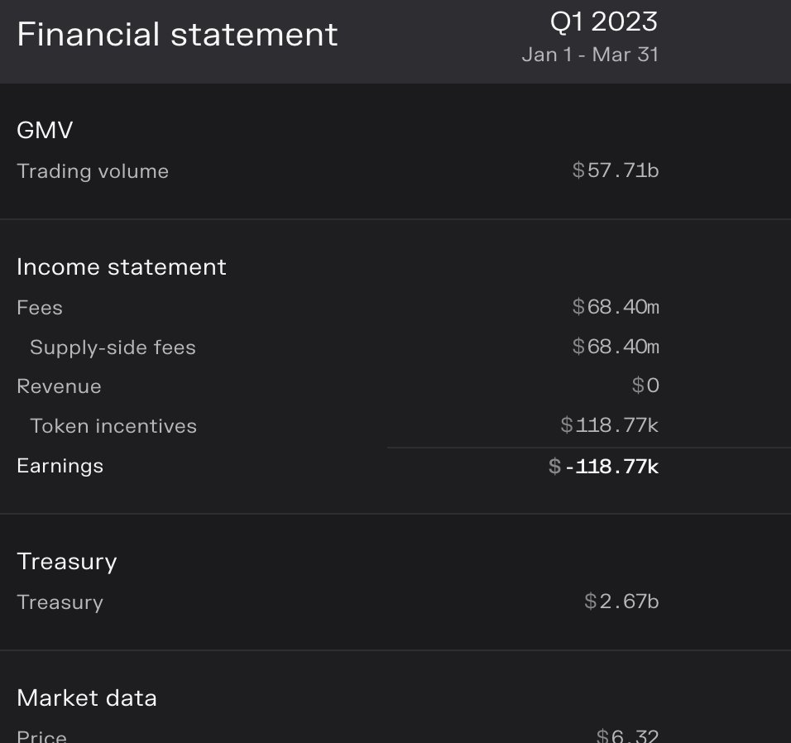Expand the Market data section heading
The width and height of the screenshot is (791, 743).
coord(87,698)
